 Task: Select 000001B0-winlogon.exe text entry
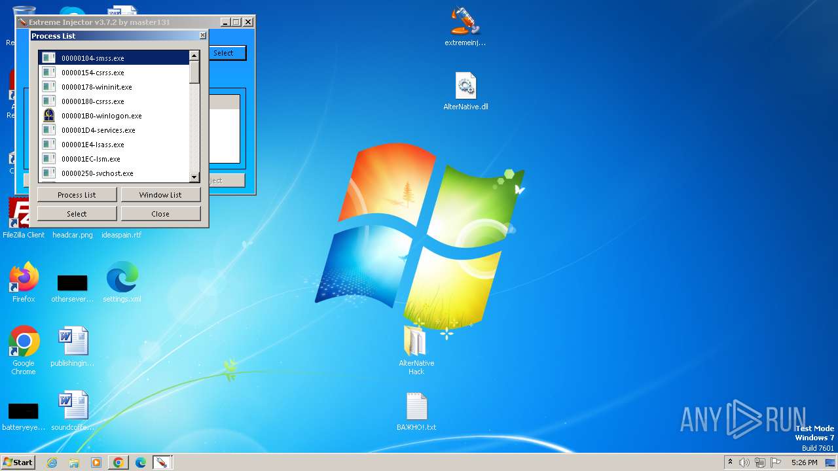pos(101,116)
